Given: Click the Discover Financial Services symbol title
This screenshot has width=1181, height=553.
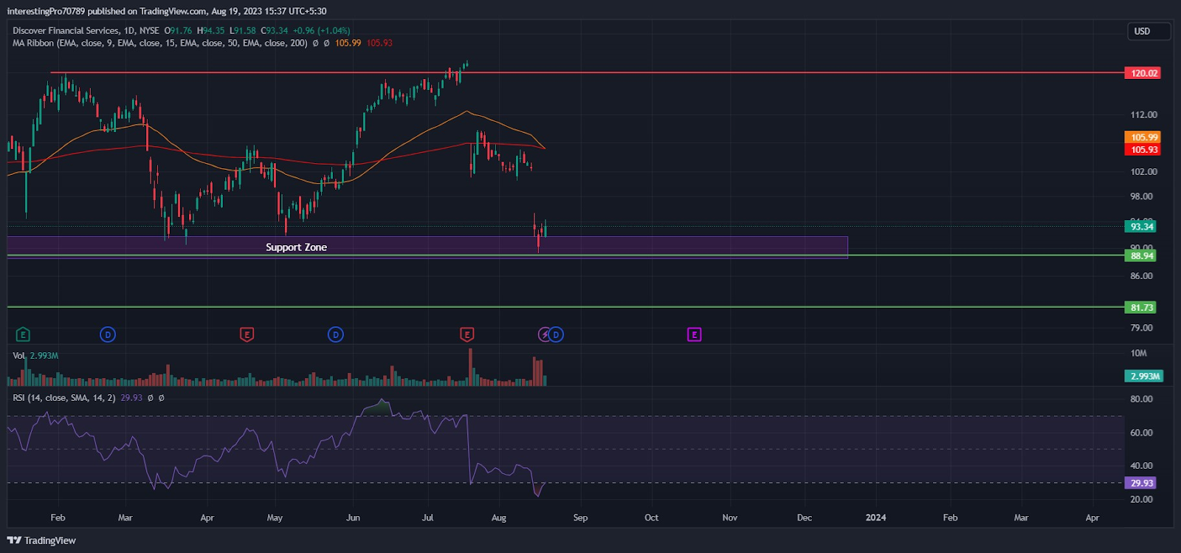Looking at the screenshot, I should pos(66,30).
